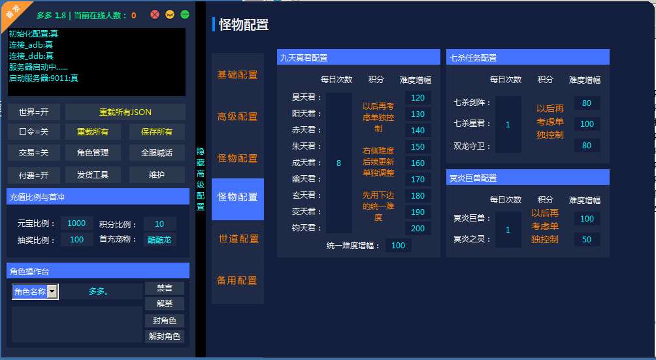
Task: Click the yellow angry-face icon in title bar
Action: 169,14
